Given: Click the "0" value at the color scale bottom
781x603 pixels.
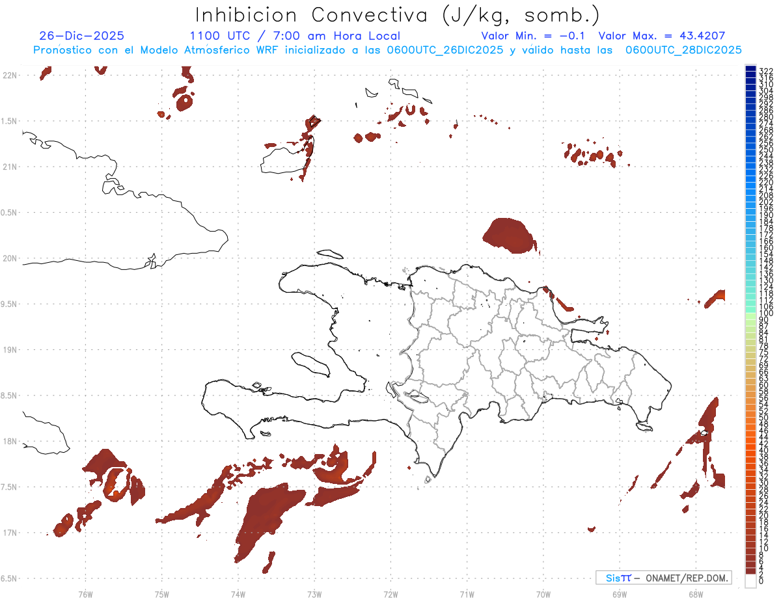Looking at the screenshot, I should [x=762, y=582].
